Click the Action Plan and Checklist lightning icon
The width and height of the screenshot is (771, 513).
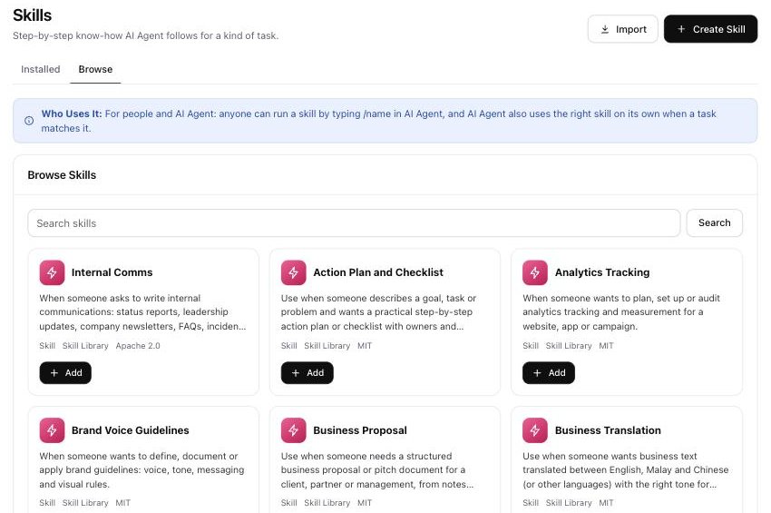pyautogui.click(x=294, y=272)
